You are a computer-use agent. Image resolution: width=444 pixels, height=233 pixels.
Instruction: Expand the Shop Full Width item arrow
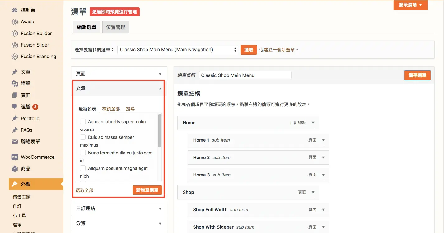pos(324,210)
